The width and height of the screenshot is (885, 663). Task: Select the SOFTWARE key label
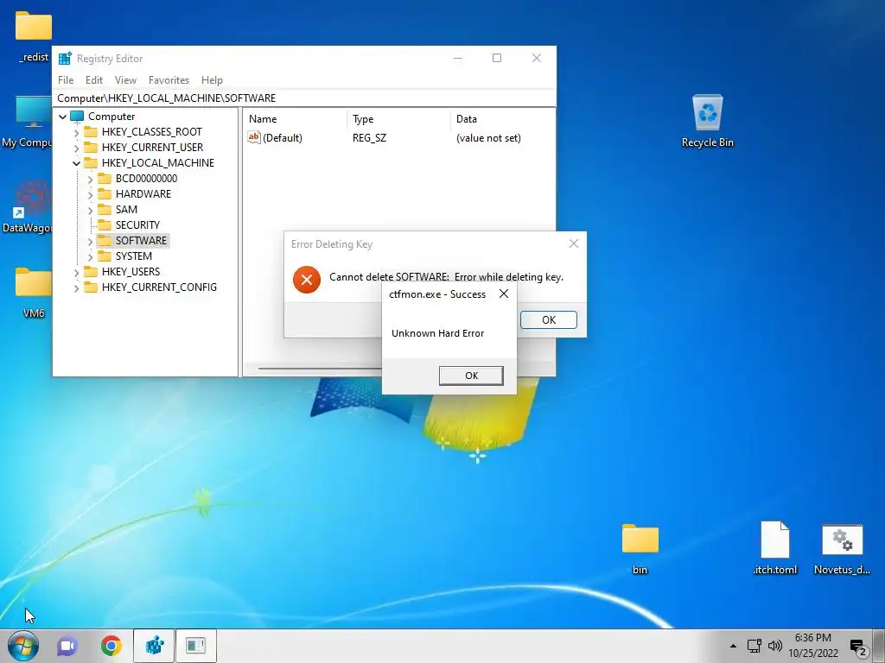141,241
